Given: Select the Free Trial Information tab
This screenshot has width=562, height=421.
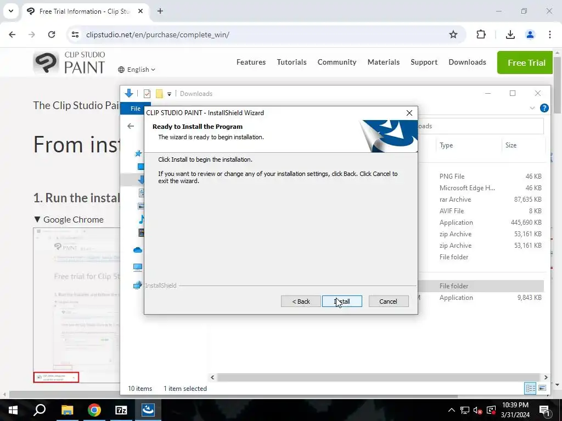Looking at the screenshot, I should click(85, 12).
